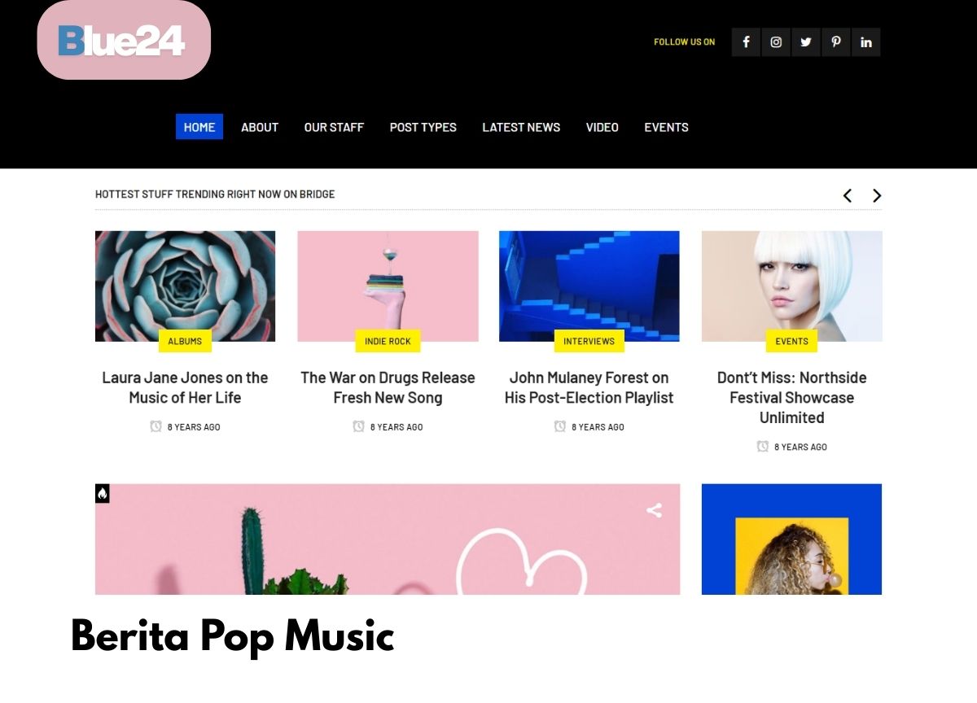Open 'John Mulaney Forest on His Post-Election Playlist'
977x703 pixels.
[589, 387]
